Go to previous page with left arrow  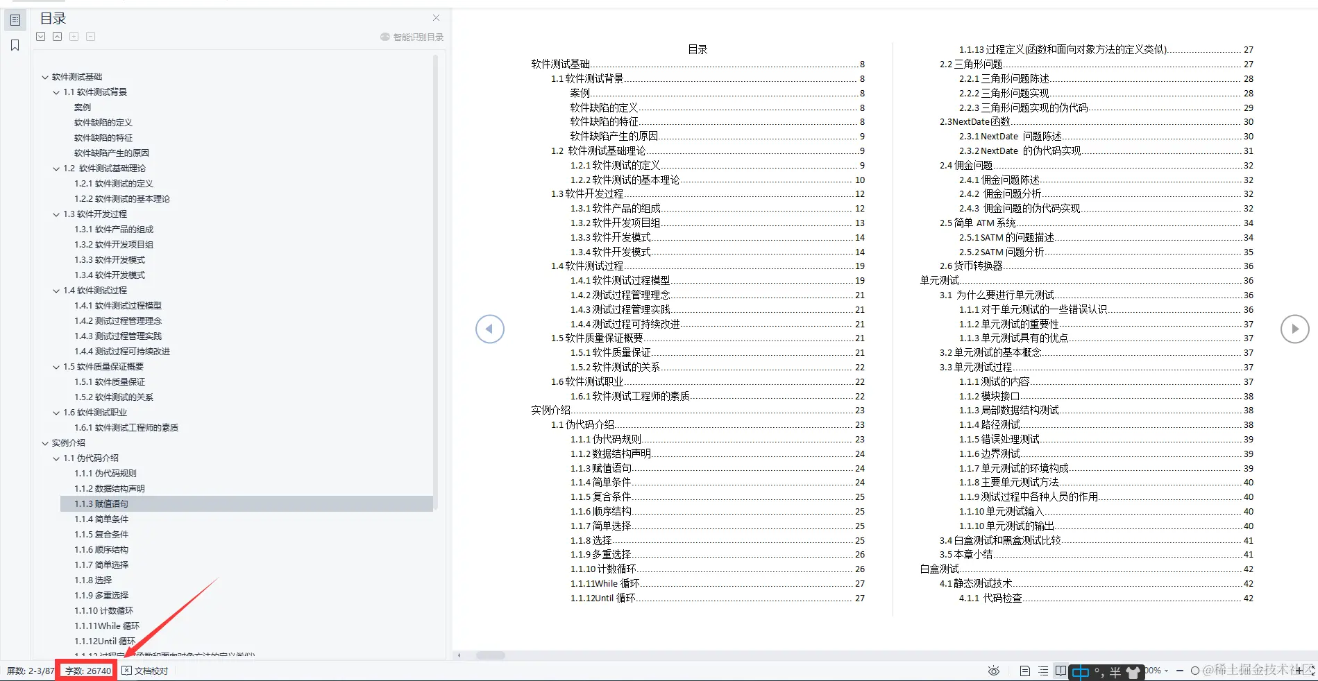coord(490,329)
